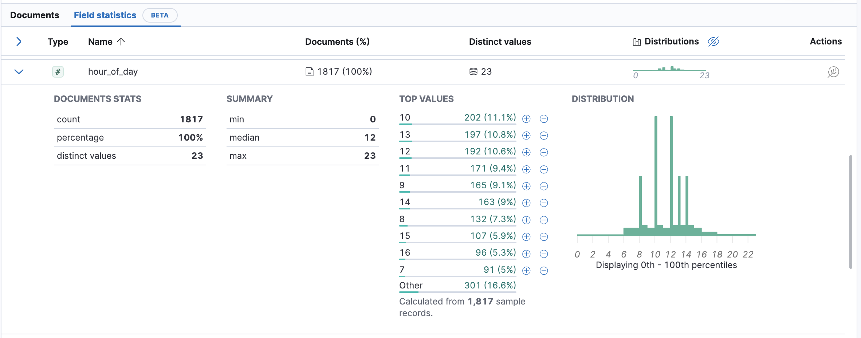Switch to the Documents tab
861x338 pixels.
(35, 15)
